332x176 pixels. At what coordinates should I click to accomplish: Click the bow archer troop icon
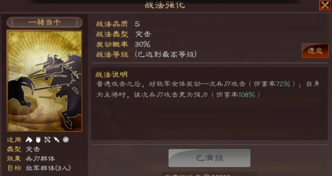(47, 139)
